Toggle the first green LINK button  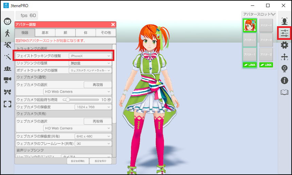pos(250,65)
